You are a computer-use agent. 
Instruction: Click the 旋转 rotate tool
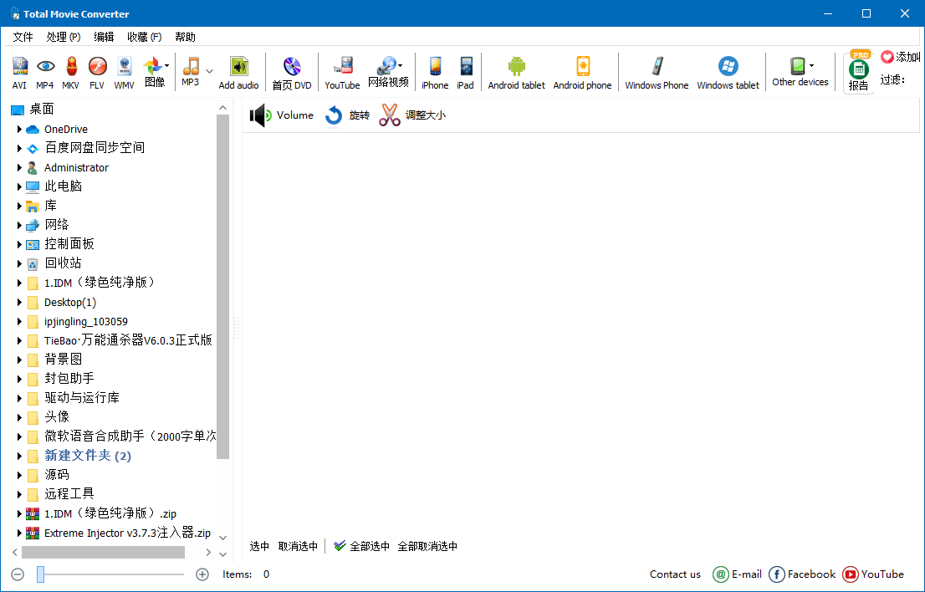pos(347,115)
